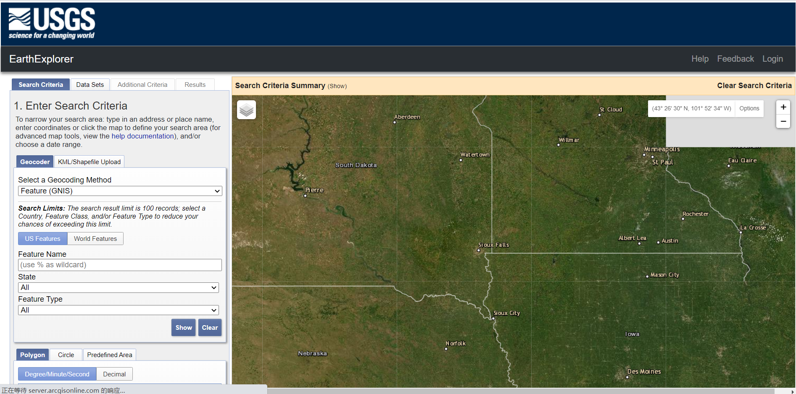Screen dimensions: 796x394
Task: Zoom out with the map minus button
Action: (783, 121)
